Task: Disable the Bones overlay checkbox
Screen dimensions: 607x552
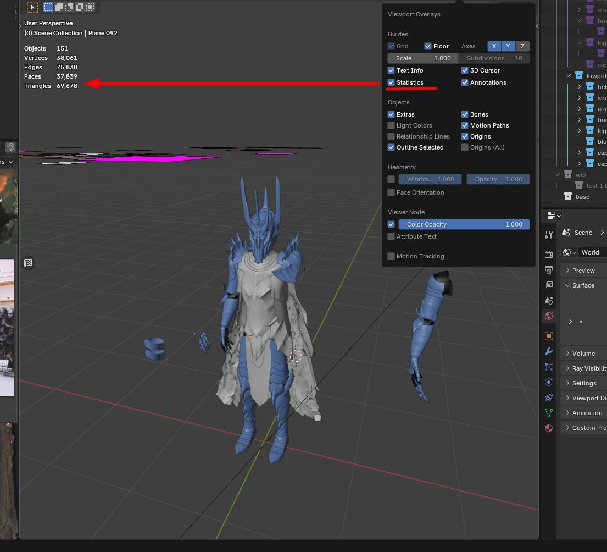Action: click(465, 114)
